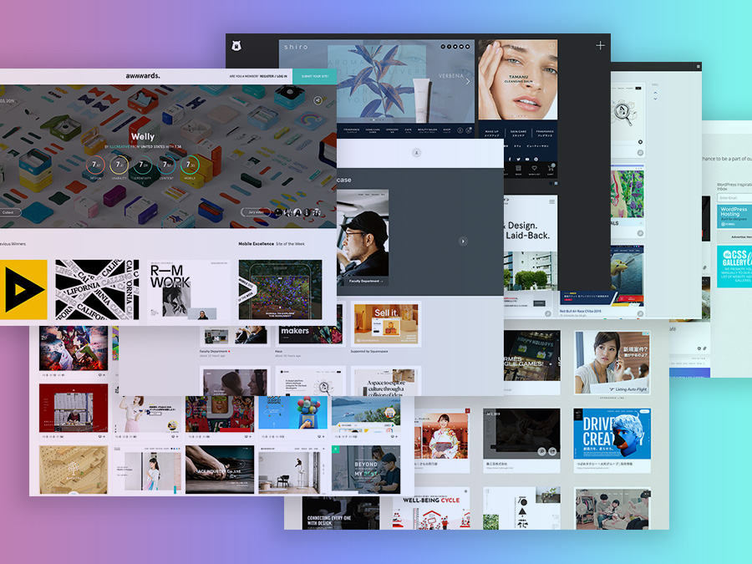Open the island seascape thumbnail
The width and height of the screenshot is (752, 564).
pos(366,413)
